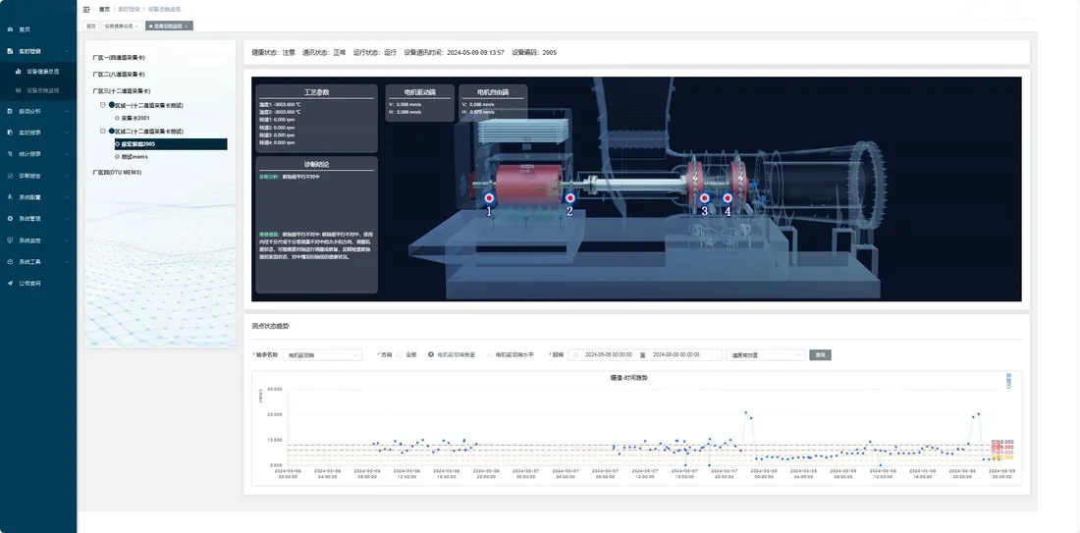Expand the 振动分析 sidebar menu chevron
Screen dimensions: 1080x533
tap(67, 111)
